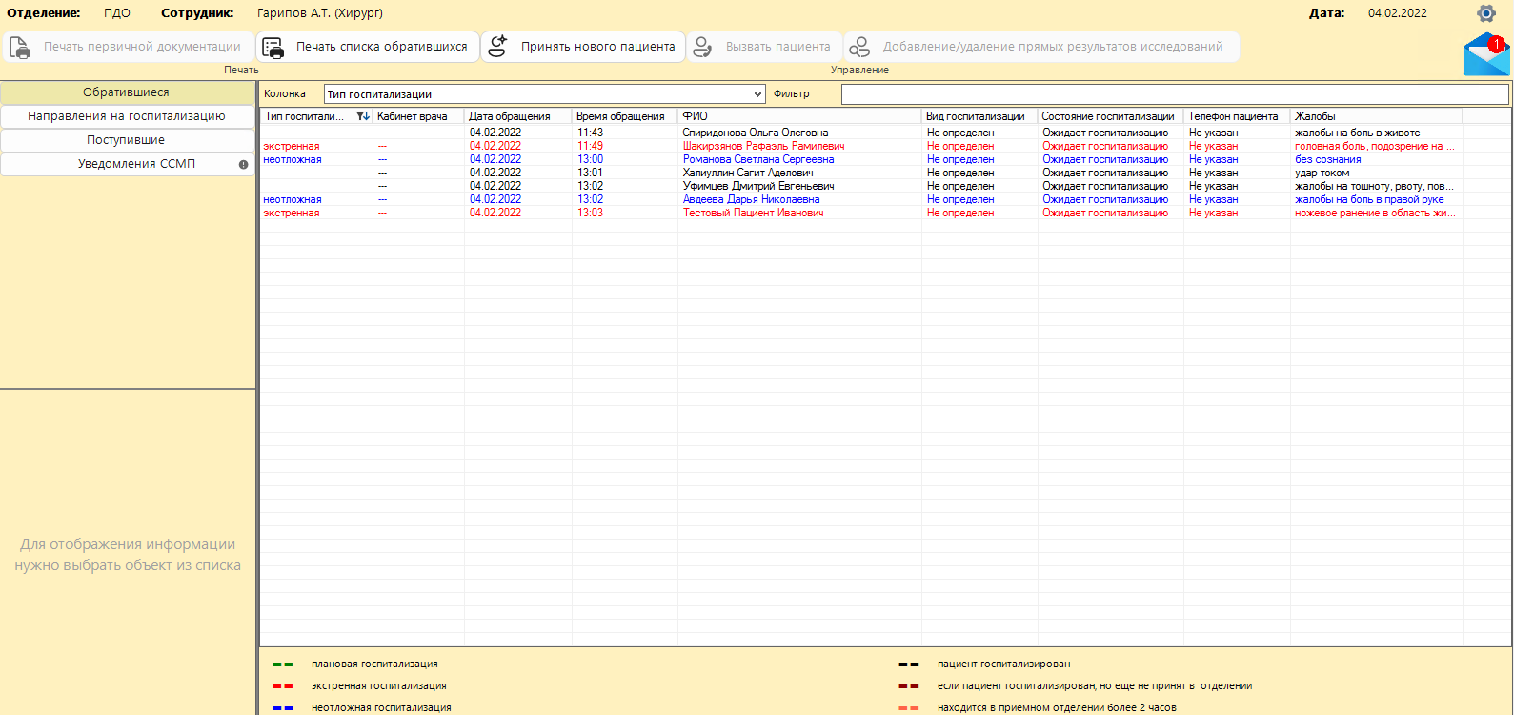Sort by Вид госпитализации column header
This screenshot has width=1514, height=715.
point(979,116)
